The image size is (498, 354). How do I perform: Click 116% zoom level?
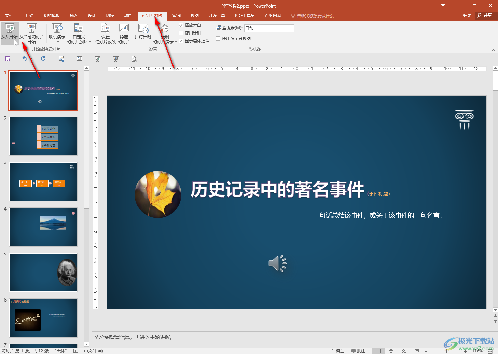[x=477, y=351]
